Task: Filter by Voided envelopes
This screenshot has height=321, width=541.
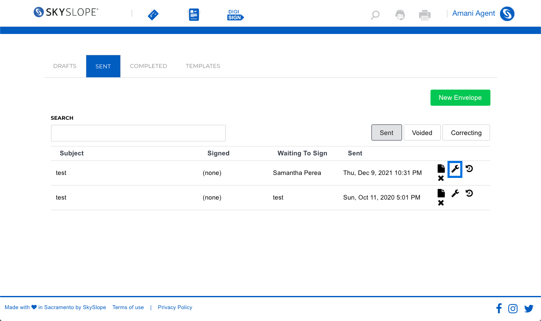Action: click(422, 132)
